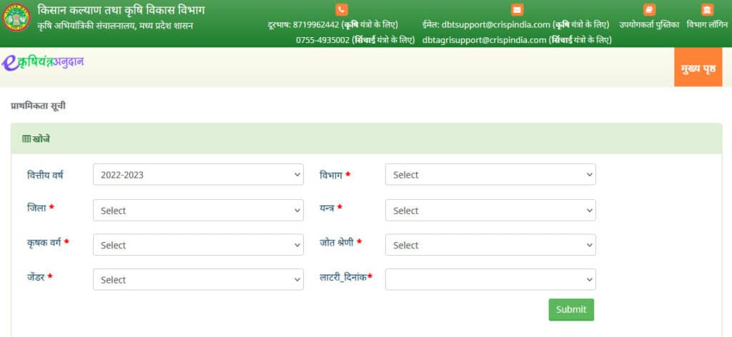The width and height of the screenshot is (732, 337).
Task: Click the e-कृषियंत्र अनुदान logo
Action: click(x=42, y=62)
